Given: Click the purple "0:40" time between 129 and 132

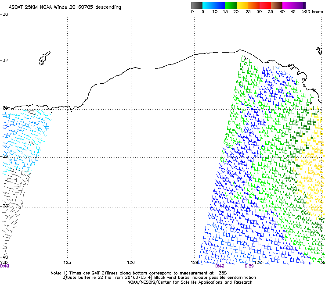Looking at the screenshot, I should pos(220,266).
